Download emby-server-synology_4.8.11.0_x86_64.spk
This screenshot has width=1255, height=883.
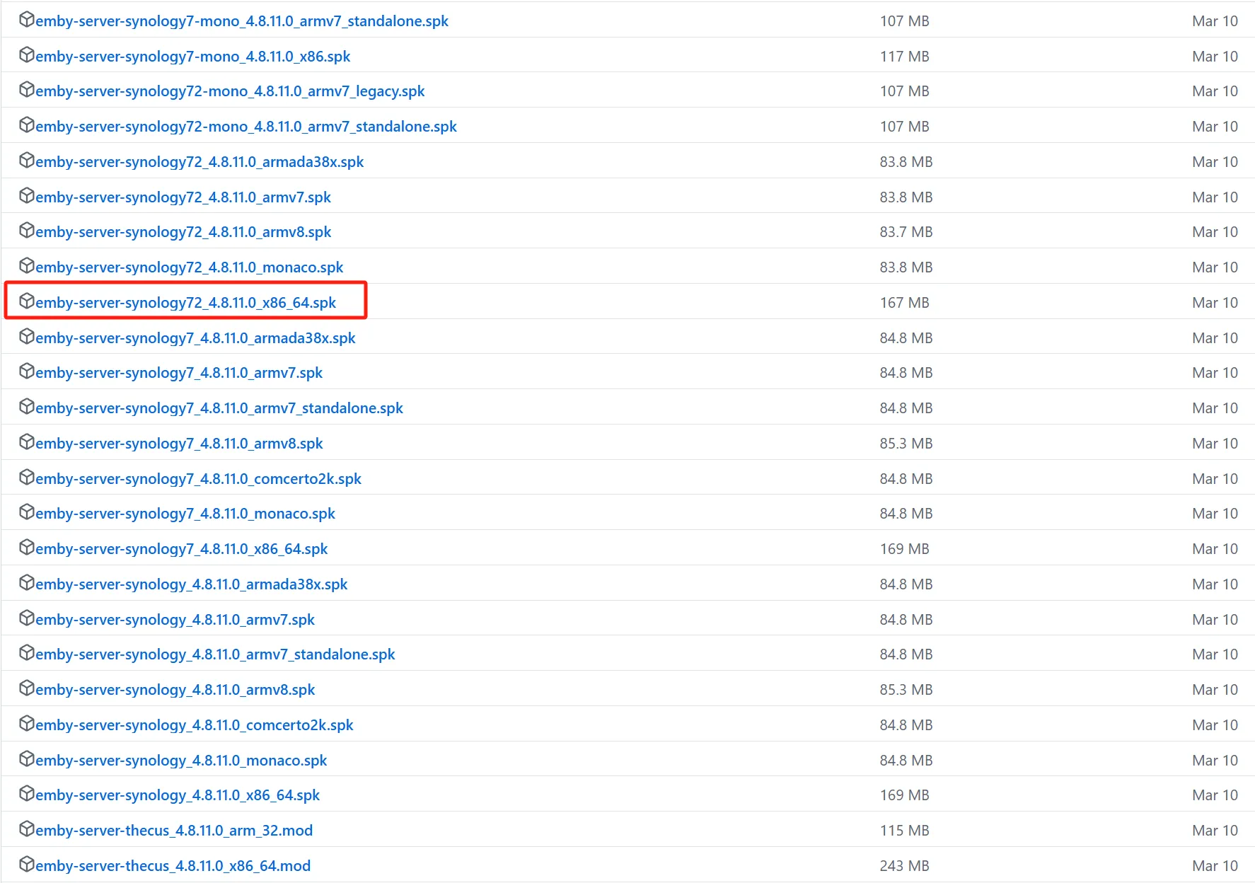pos(177,795)
